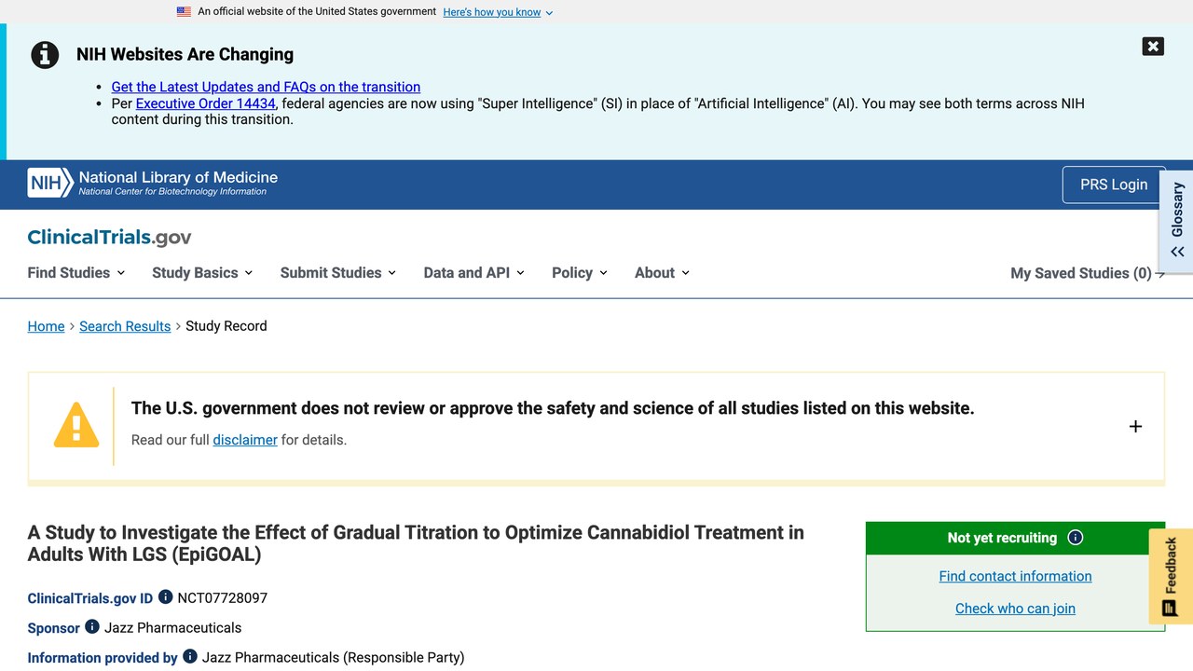Close the NIH Websites Are Changing banner
Screen dimensions: 1193x671
point(1153,47)
